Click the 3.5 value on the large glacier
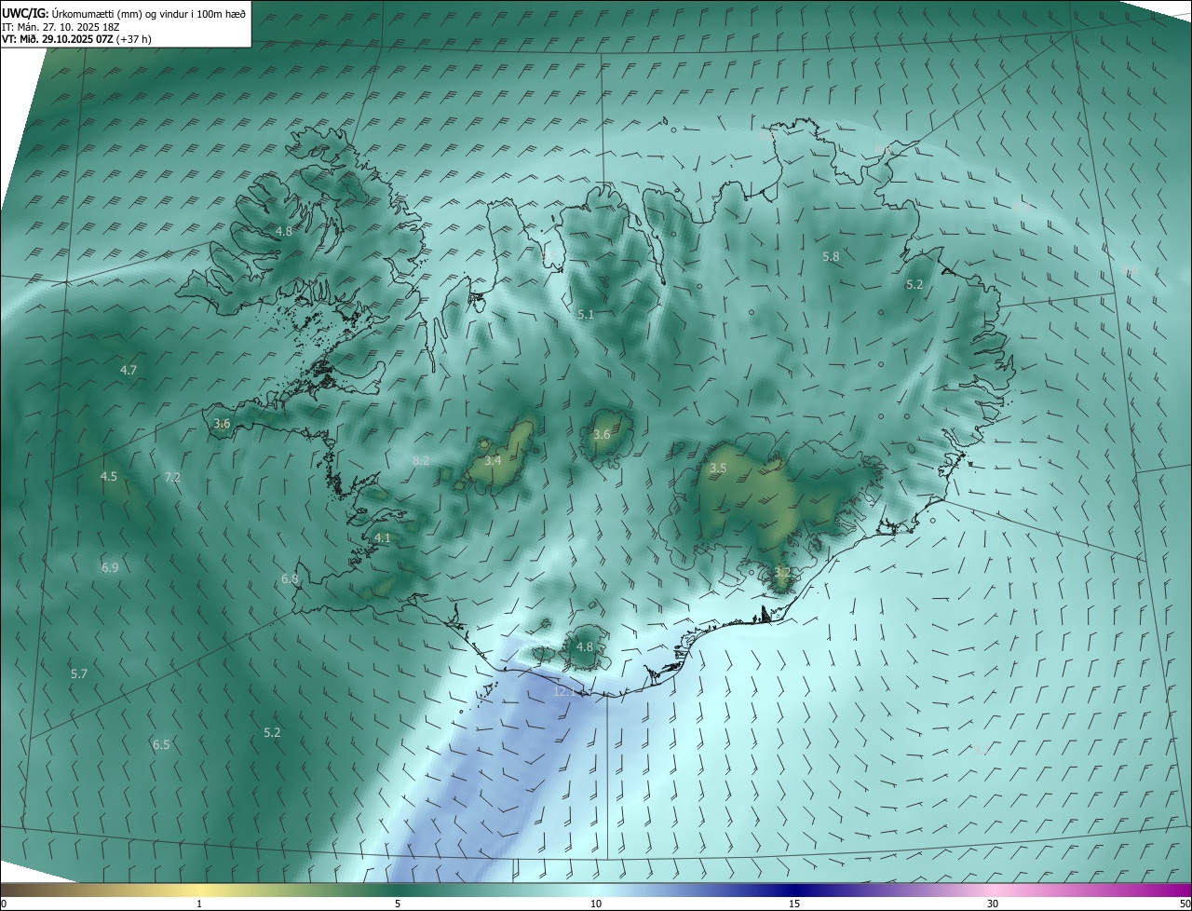 coord(718,469)
